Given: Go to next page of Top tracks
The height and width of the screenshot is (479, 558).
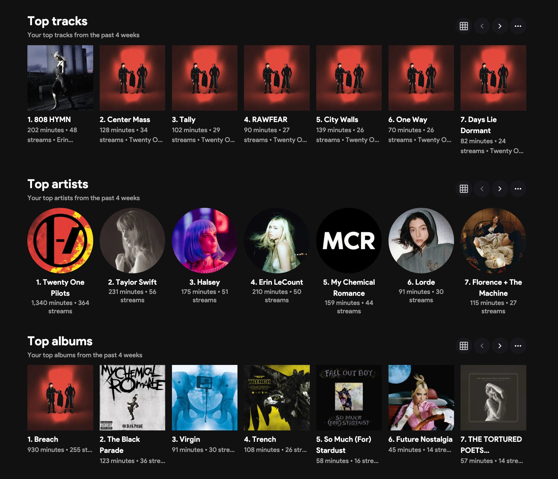Looking at the screenshot, I should coord(500,26).
